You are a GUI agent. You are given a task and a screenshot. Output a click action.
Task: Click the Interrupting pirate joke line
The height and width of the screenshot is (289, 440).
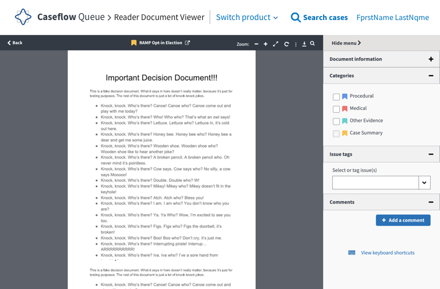pyautogui.click(x=154, y=247)
